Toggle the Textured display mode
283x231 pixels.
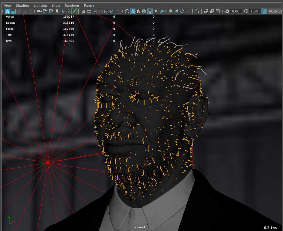[x=150, y=11]
